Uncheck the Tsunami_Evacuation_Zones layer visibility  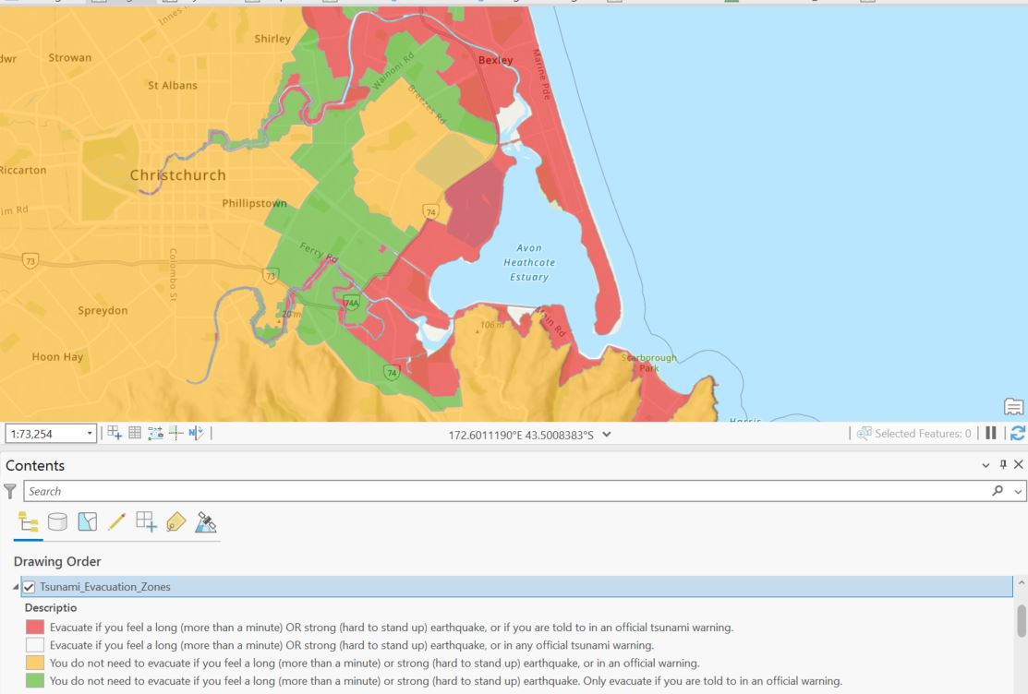[29, 587]
